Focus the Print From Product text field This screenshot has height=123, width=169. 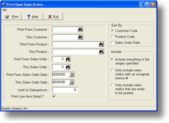point(76,44)
